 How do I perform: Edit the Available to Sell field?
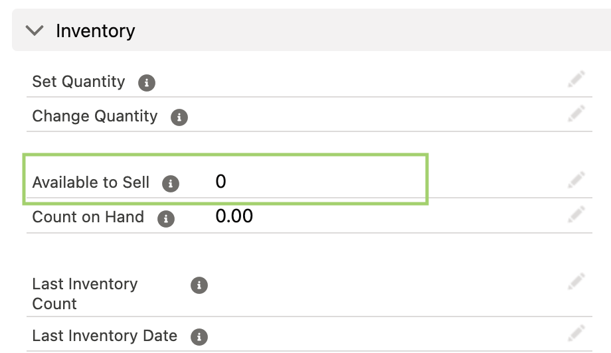[576, 179]
